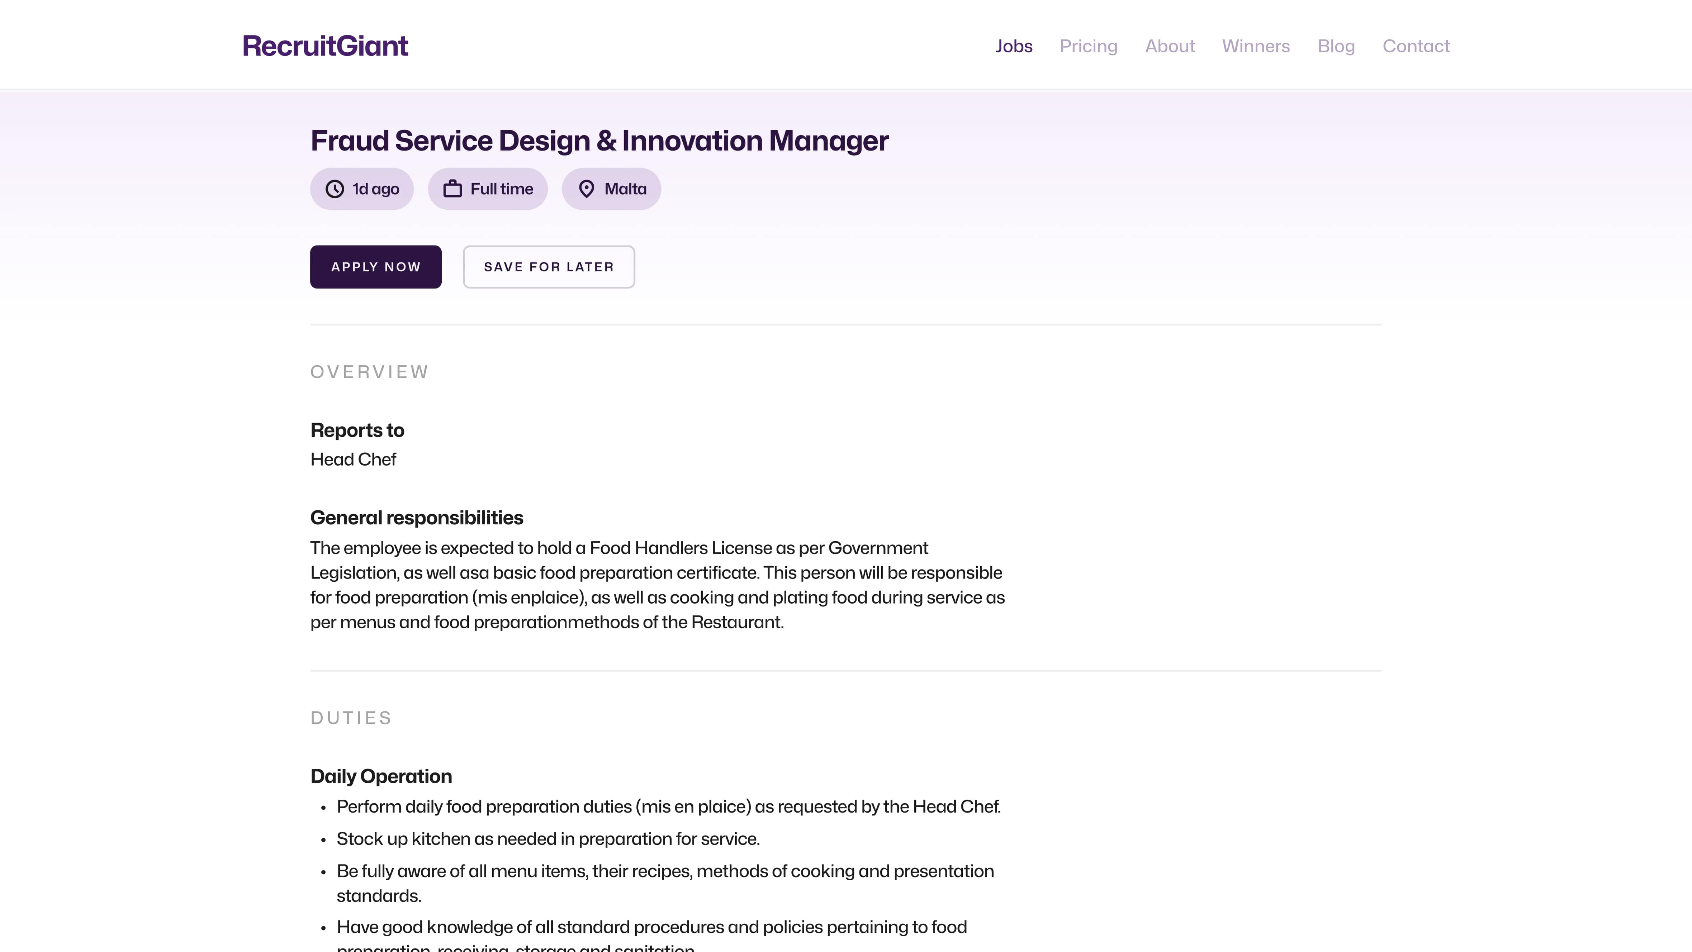Open the Jobs nav item
The height and width of the screenshot is (952, 1692).
coord(1014,46)
